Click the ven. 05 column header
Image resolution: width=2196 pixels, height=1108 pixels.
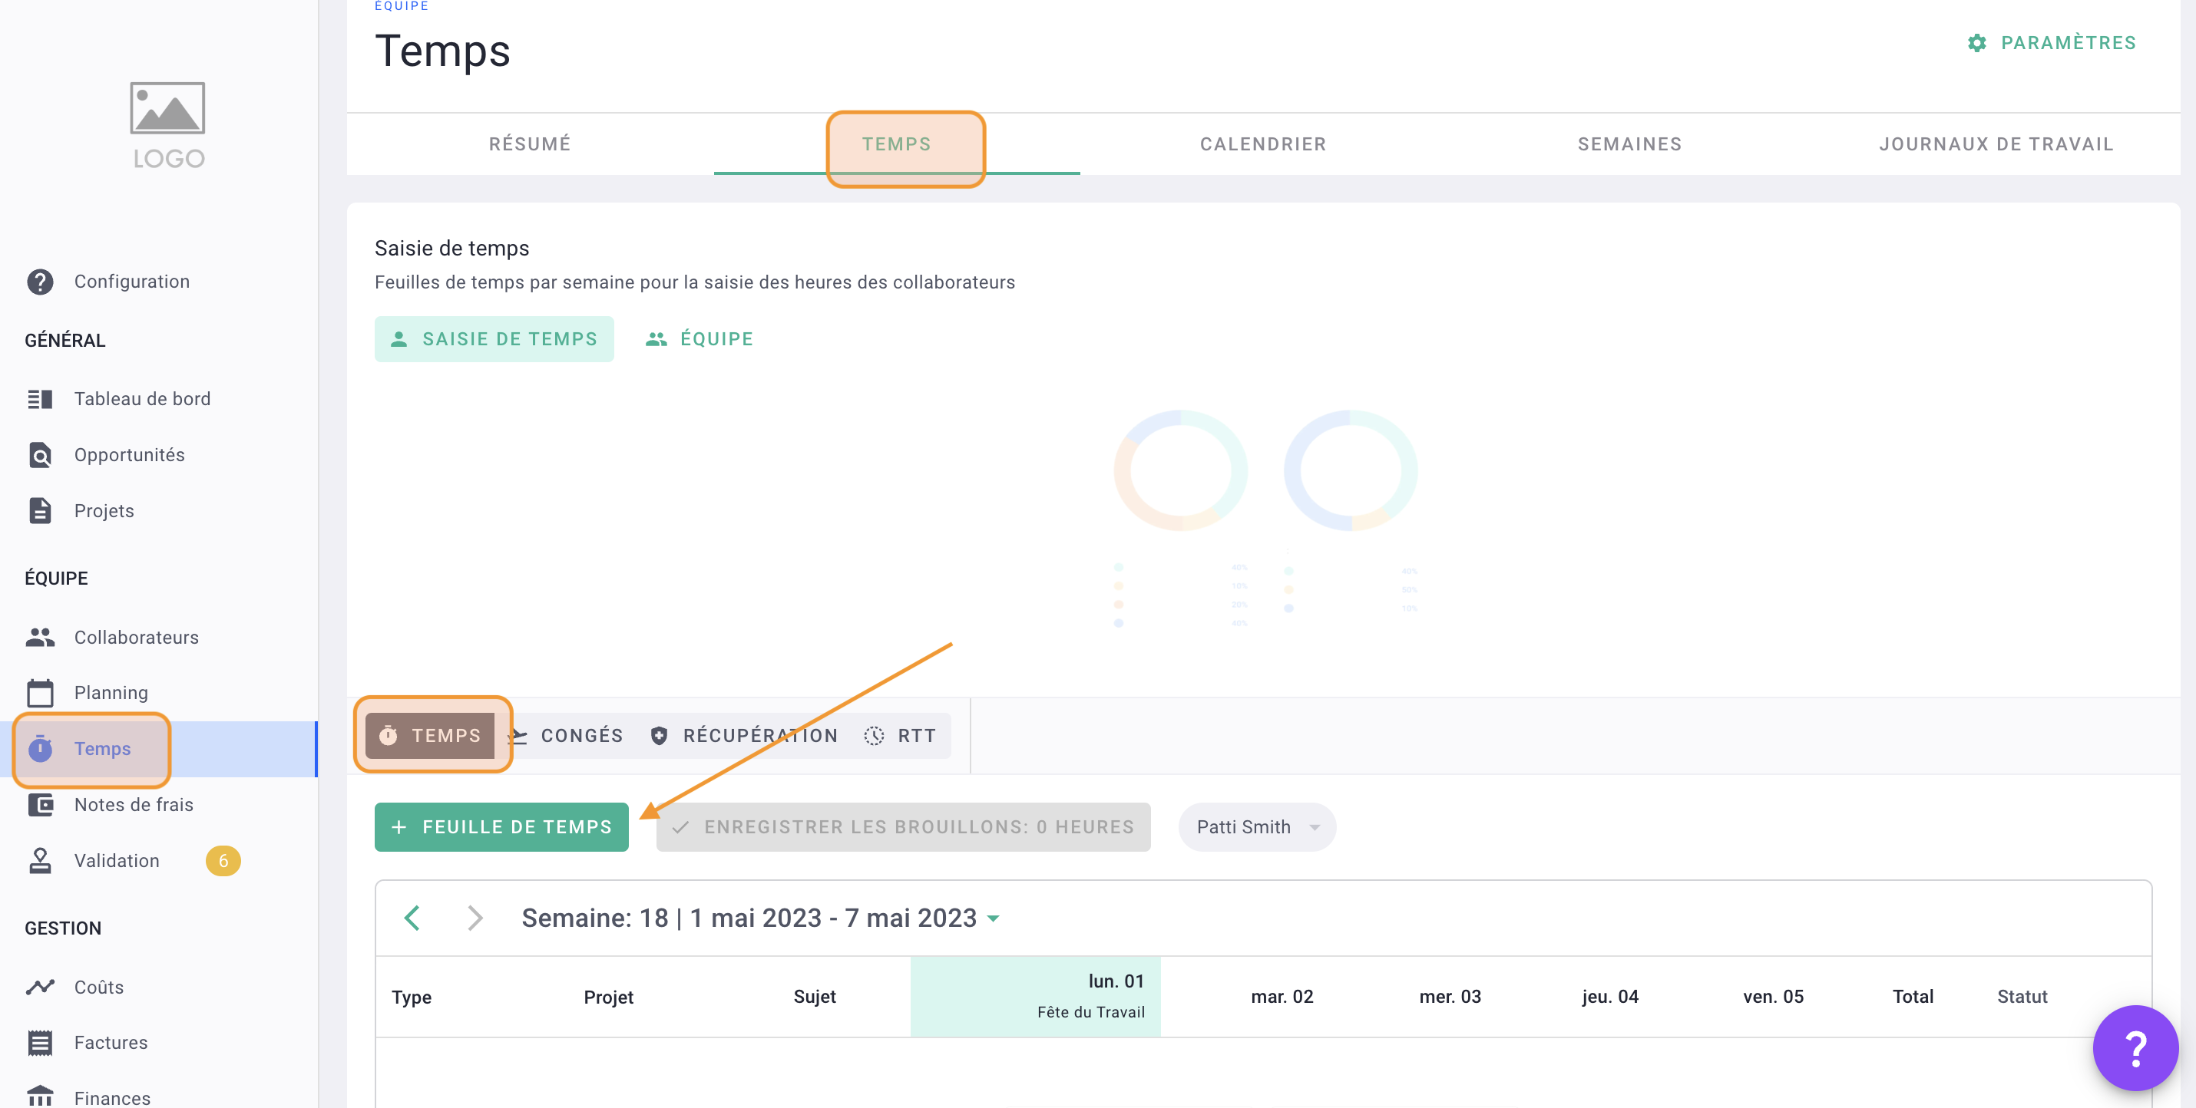click(x=1773, y=997)
